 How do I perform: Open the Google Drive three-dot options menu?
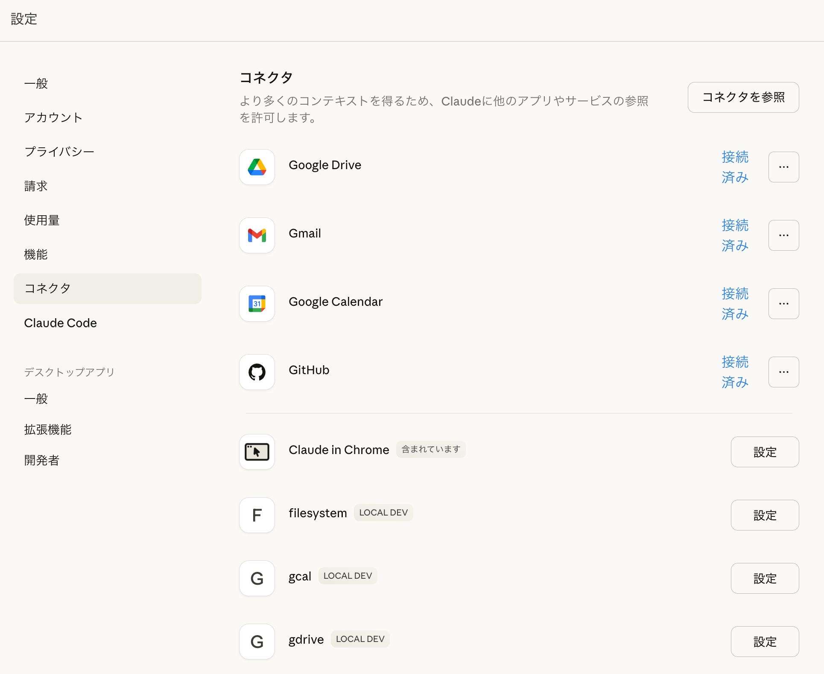(x=783, y=167)
